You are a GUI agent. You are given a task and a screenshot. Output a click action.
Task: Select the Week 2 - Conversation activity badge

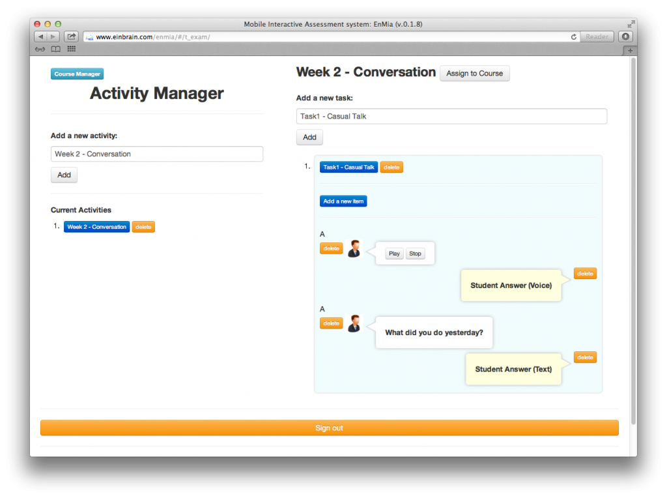pos(96,227)
